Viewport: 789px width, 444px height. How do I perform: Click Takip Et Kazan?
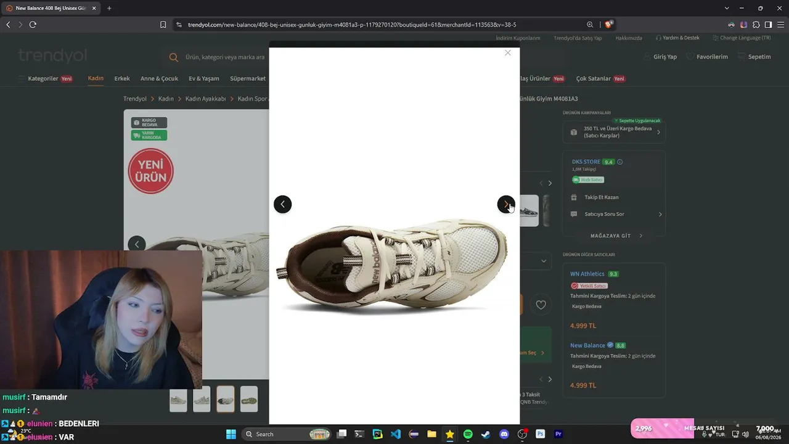click(601, 197)
